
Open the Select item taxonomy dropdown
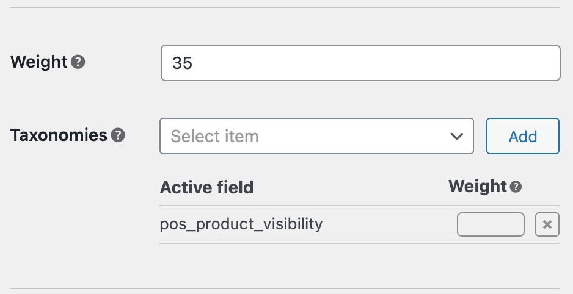coord(316,136)
